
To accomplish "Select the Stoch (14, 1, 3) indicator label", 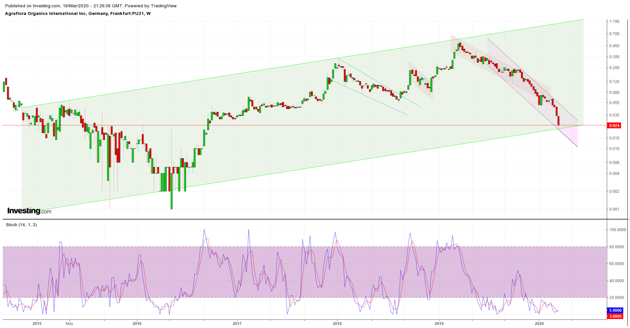I will click(x=21, y=225).
